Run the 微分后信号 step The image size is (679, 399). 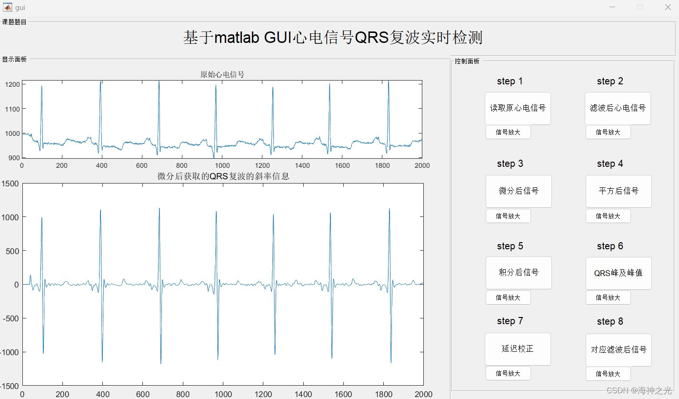coord(519,191)
